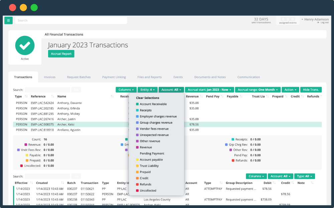Sort by the Trust Lia column arrows

[267, 96]
